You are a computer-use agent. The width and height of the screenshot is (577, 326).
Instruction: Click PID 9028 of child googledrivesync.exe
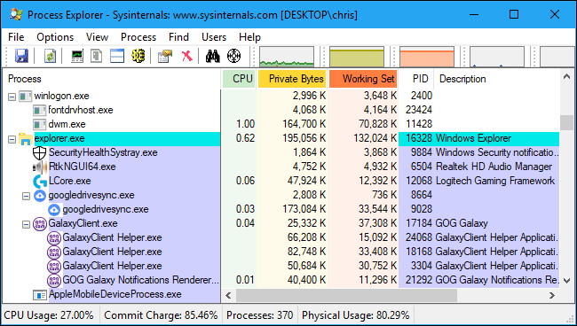pyautogui.click(x=422, y=210)
